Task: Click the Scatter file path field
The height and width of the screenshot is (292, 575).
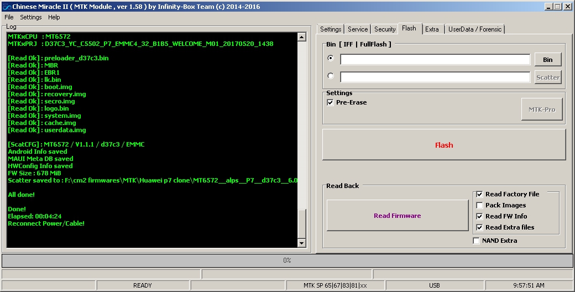Action: pyautogui.click(x=435, y=77)
